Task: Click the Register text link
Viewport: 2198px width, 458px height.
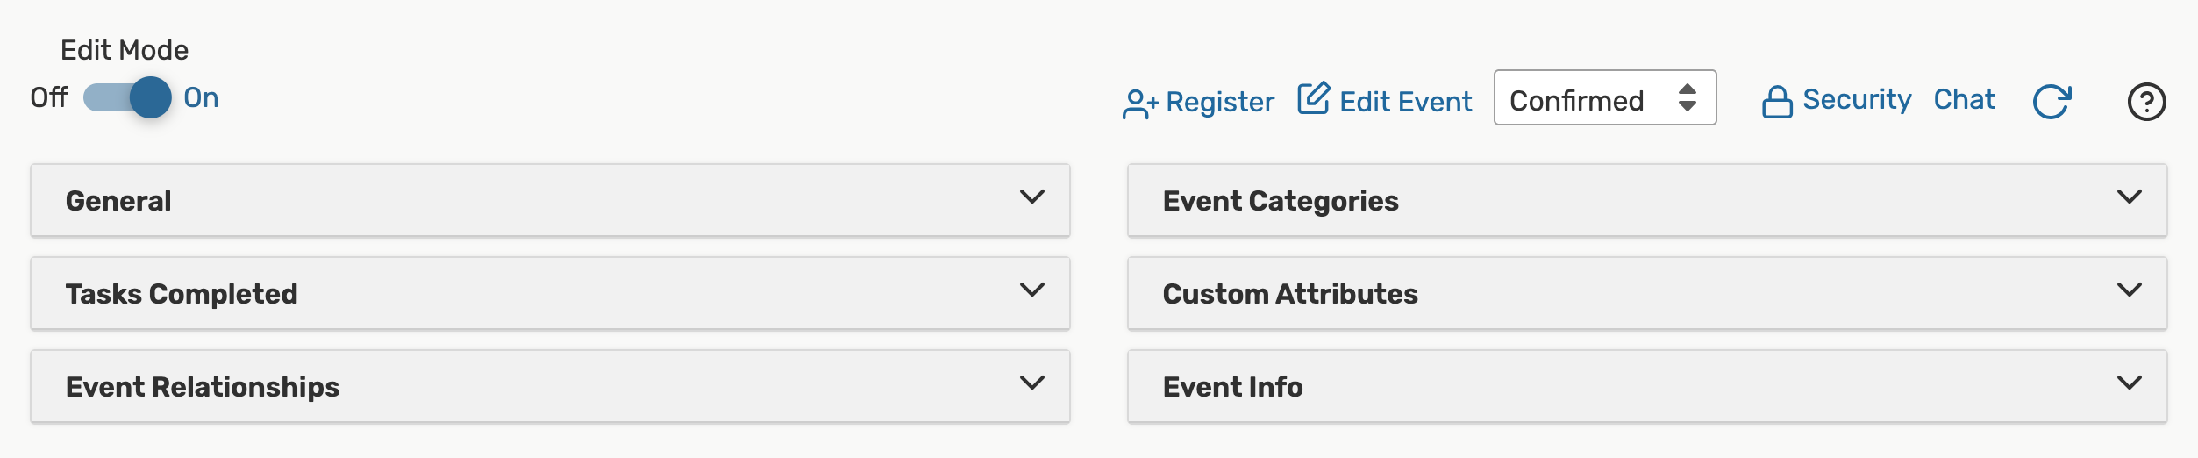Action: tap(1219, 102)
